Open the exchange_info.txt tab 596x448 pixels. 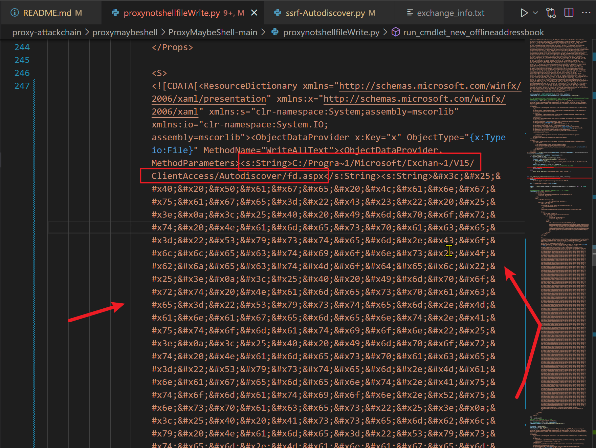click(450, 13)
